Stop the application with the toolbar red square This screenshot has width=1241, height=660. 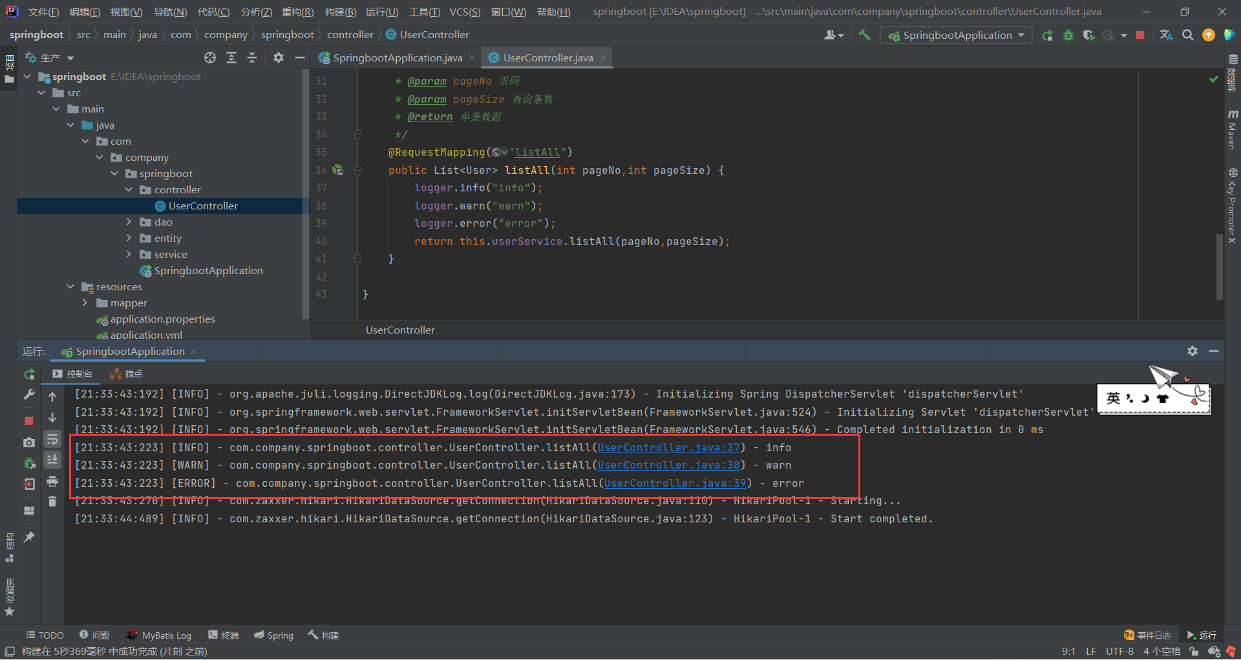1140,35
